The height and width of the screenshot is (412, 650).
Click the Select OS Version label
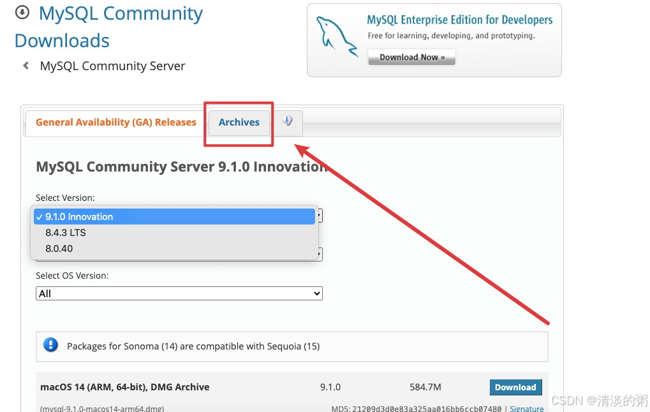(x=72, y=276)
